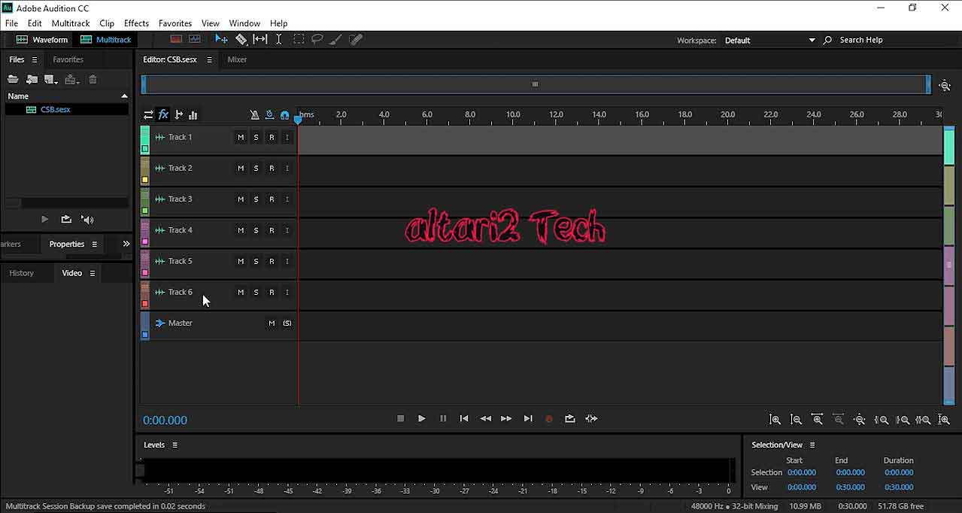
Task: Expand hidden panel tabs with double-chevron
Action: pyautogui.click(x=126, y=244)
